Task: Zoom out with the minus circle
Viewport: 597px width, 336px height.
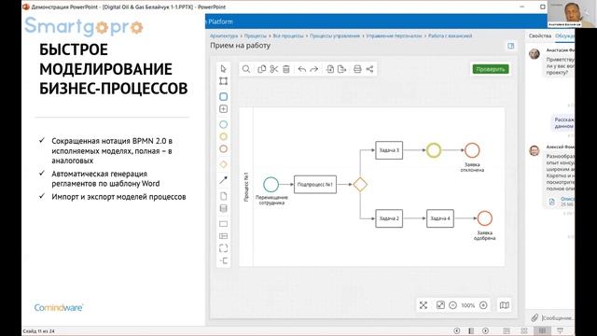Action: [452, 305]
